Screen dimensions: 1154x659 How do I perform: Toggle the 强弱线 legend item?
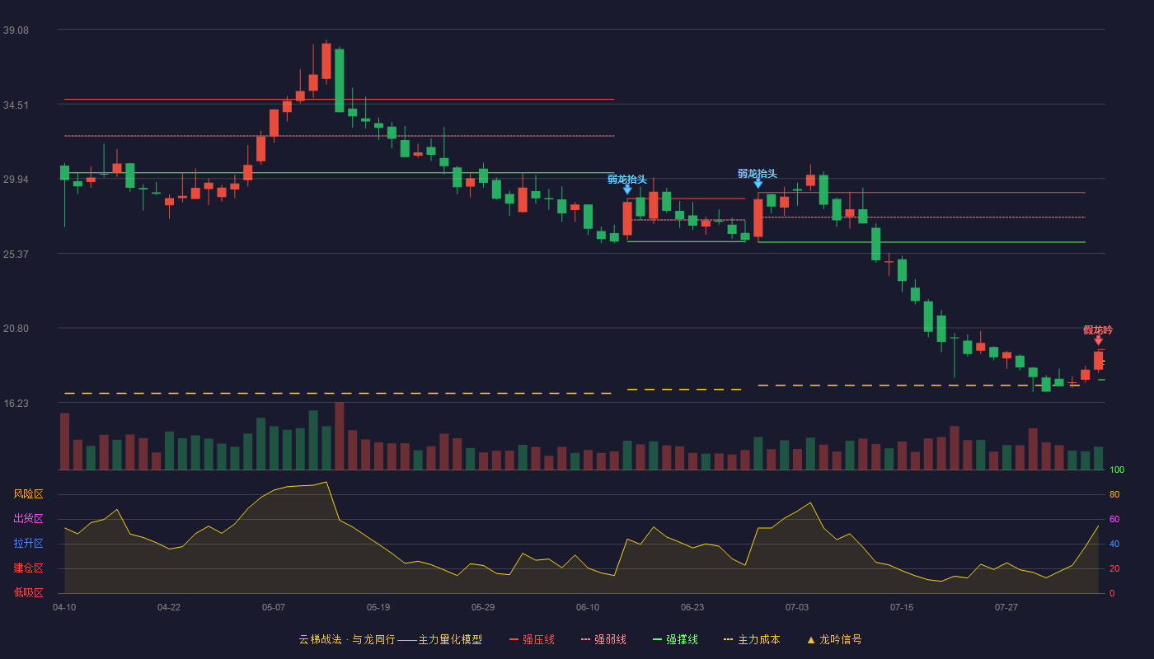point(603,639)
